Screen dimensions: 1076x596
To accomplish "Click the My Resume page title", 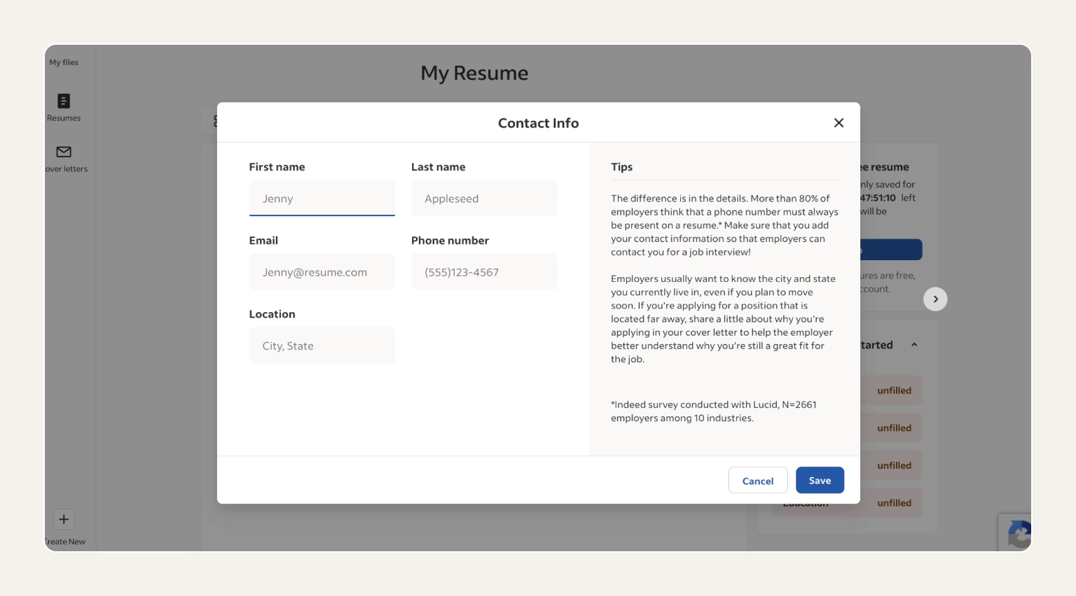I will coord(474,73).
